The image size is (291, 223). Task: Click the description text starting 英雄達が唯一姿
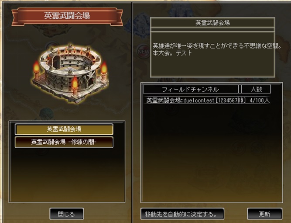pyautogui.click(x=216, y=49)
